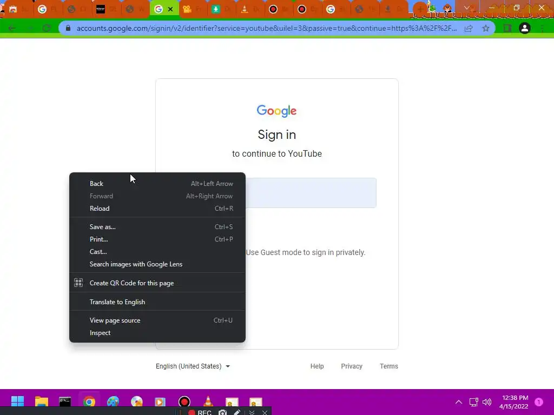Switch to the black-logo tab
This screenshot has height=415, width=554.
click(107, 9)
